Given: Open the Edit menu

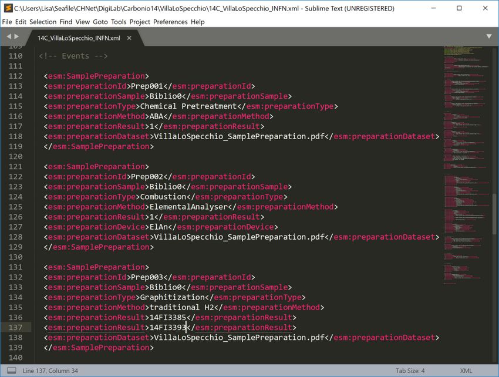Looking at the screenshot, I should pyautogui.click(x=21, y=22).
